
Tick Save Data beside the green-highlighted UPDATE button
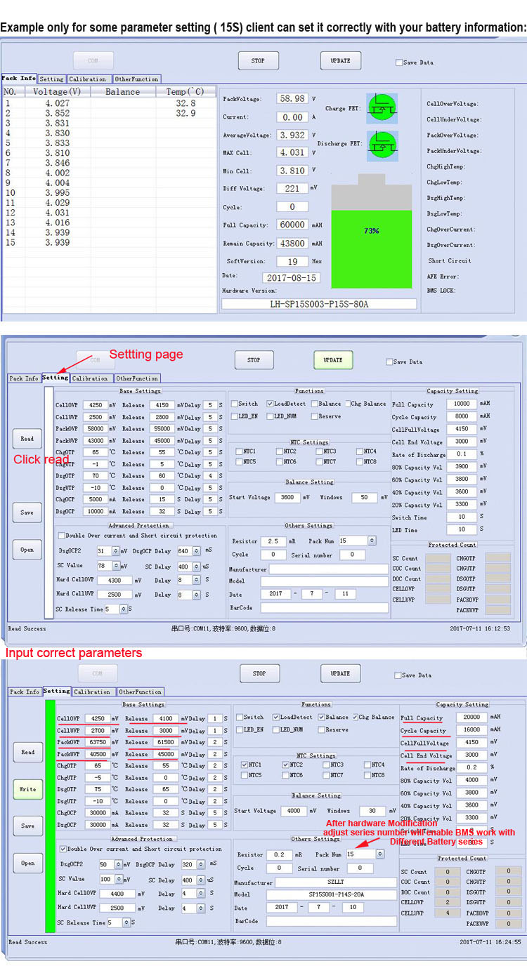click(x=390, y=362)
